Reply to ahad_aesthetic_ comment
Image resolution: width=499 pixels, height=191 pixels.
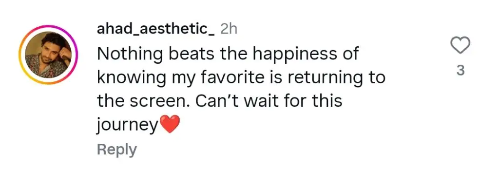(117, 150)
